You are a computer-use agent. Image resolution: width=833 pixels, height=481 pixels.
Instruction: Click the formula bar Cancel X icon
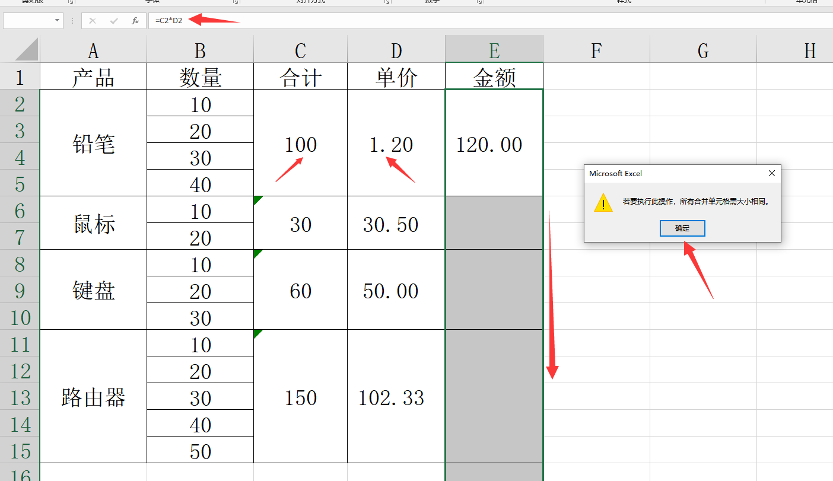coord(93,21)
